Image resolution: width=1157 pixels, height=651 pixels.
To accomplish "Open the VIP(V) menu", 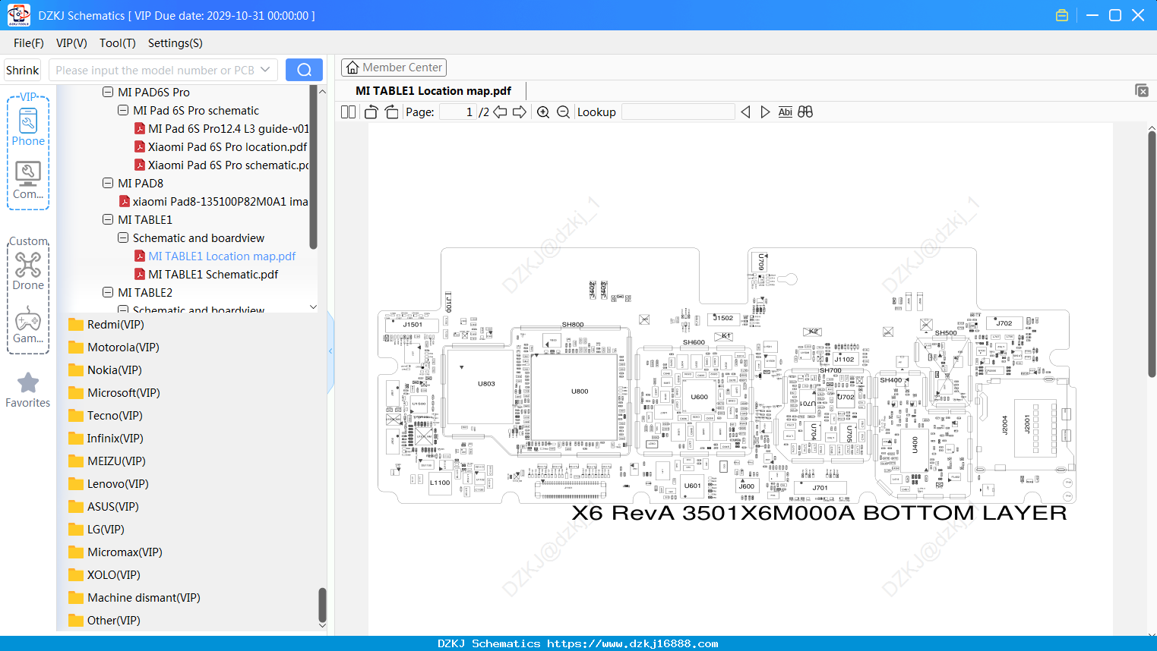I will pos(71,43).
